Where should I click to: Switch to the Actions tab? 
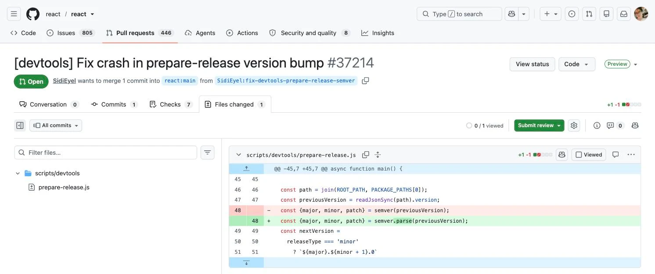pos(242,33)
